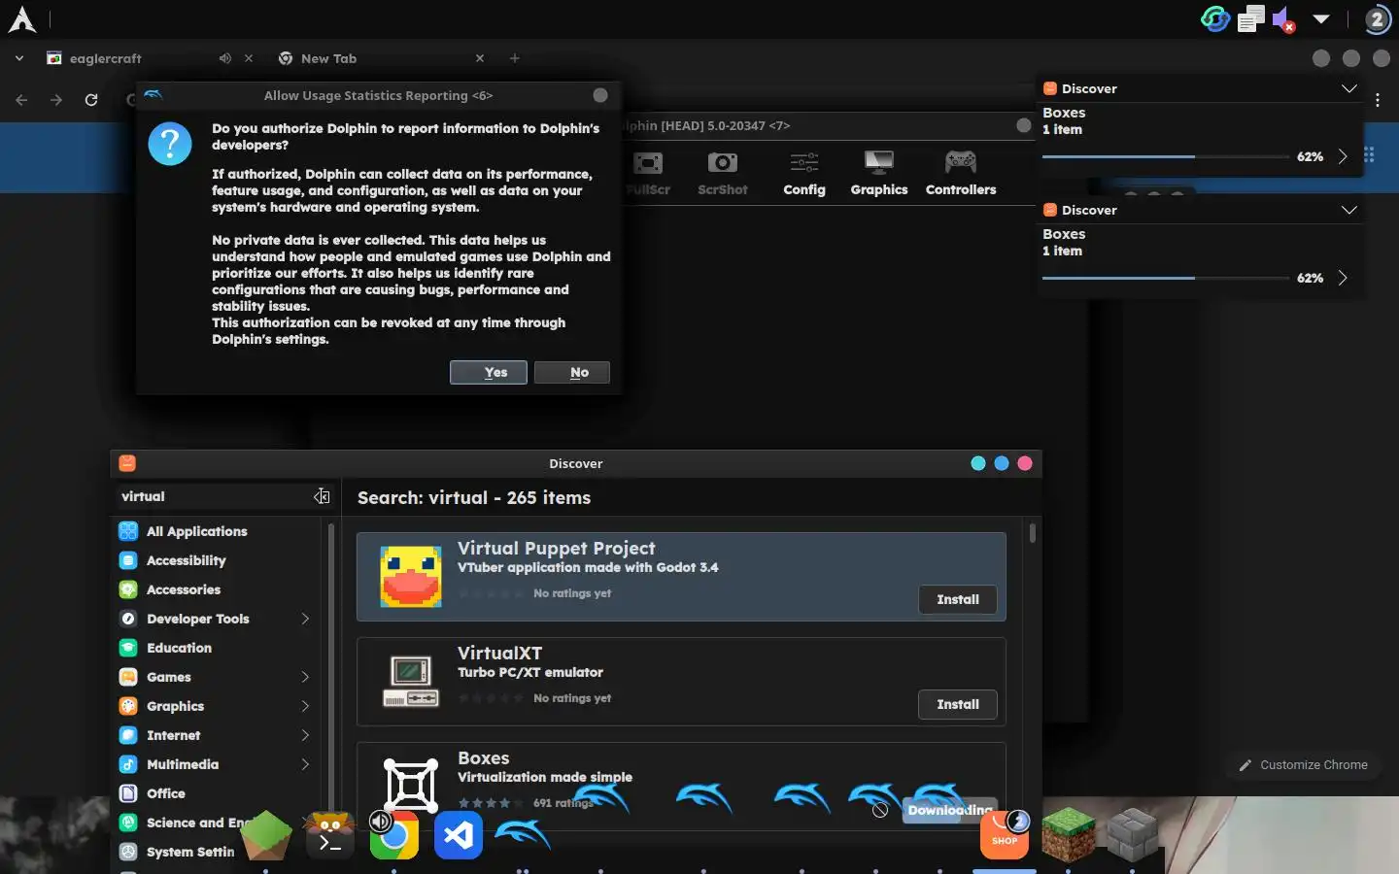Collapse the topmost Discover notification
This screenshot has width=1399, height=874.
click(x=1348, y=88)
